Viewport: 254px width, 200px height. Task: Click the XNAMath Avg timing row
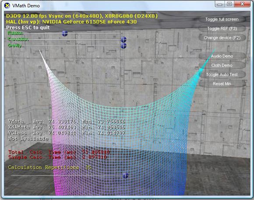coord(67,127)
